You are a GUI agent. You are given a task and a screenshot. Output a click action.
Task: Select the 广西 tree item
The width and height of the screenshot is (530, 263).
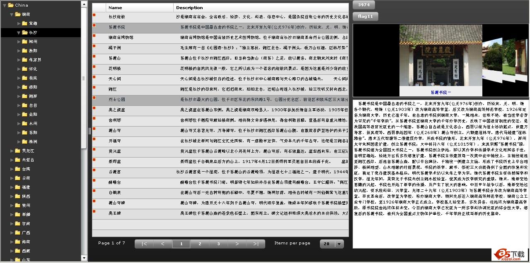pyautogui.click(x=26, y=232)
